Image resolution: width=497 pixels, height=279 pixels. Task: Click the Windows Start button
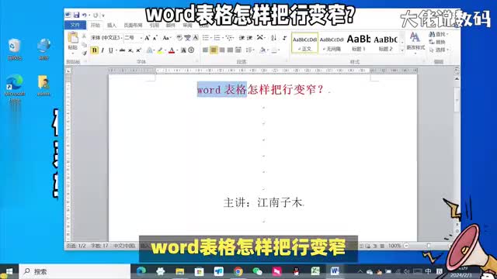(9, 271)
